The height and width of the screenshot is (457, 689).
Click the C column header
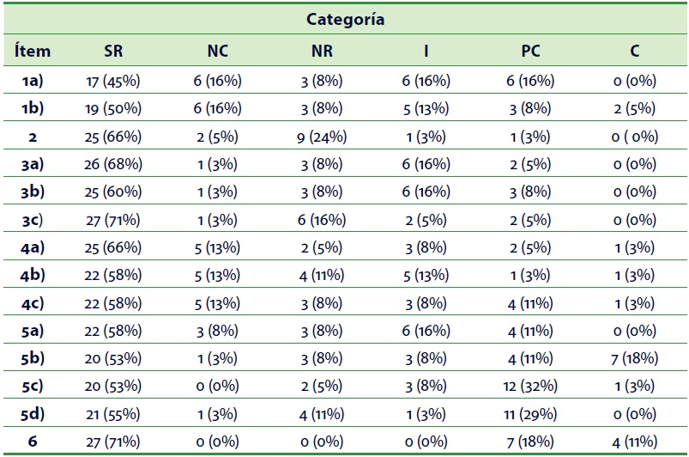634,51
